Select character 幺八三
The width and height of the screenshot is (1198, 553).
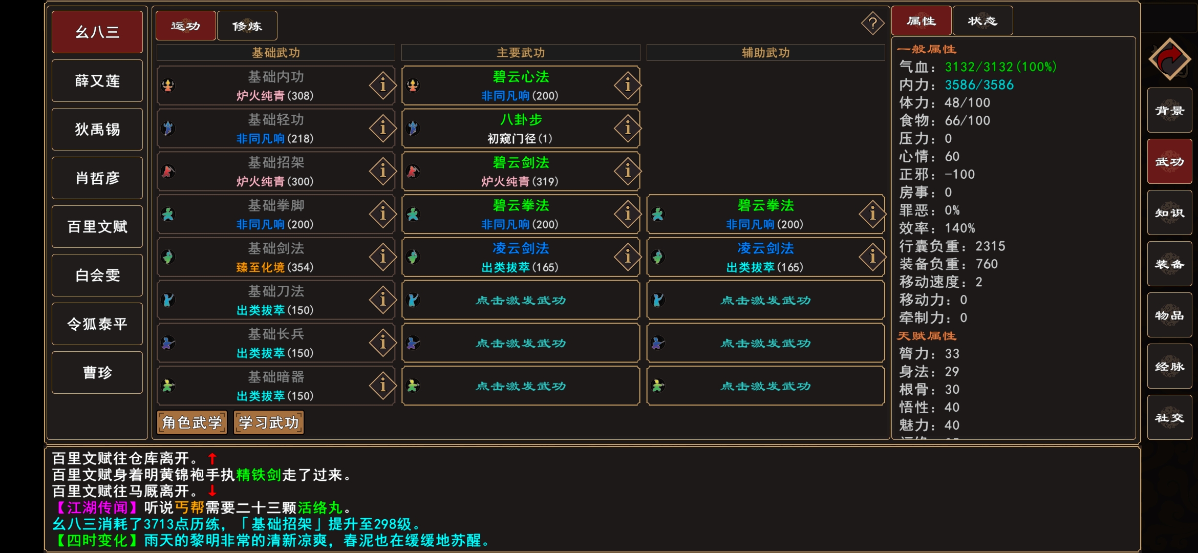point(97,32)
